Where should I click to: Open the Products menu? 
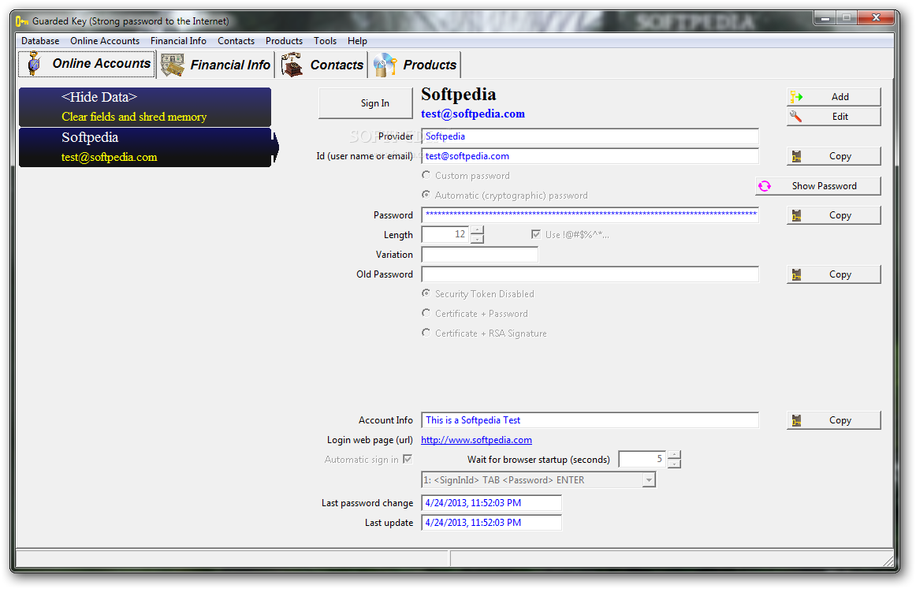point(284,41)
